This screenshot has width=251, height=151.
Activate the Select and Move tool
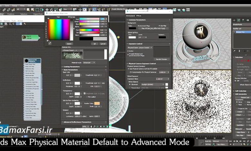coord(47,10)
